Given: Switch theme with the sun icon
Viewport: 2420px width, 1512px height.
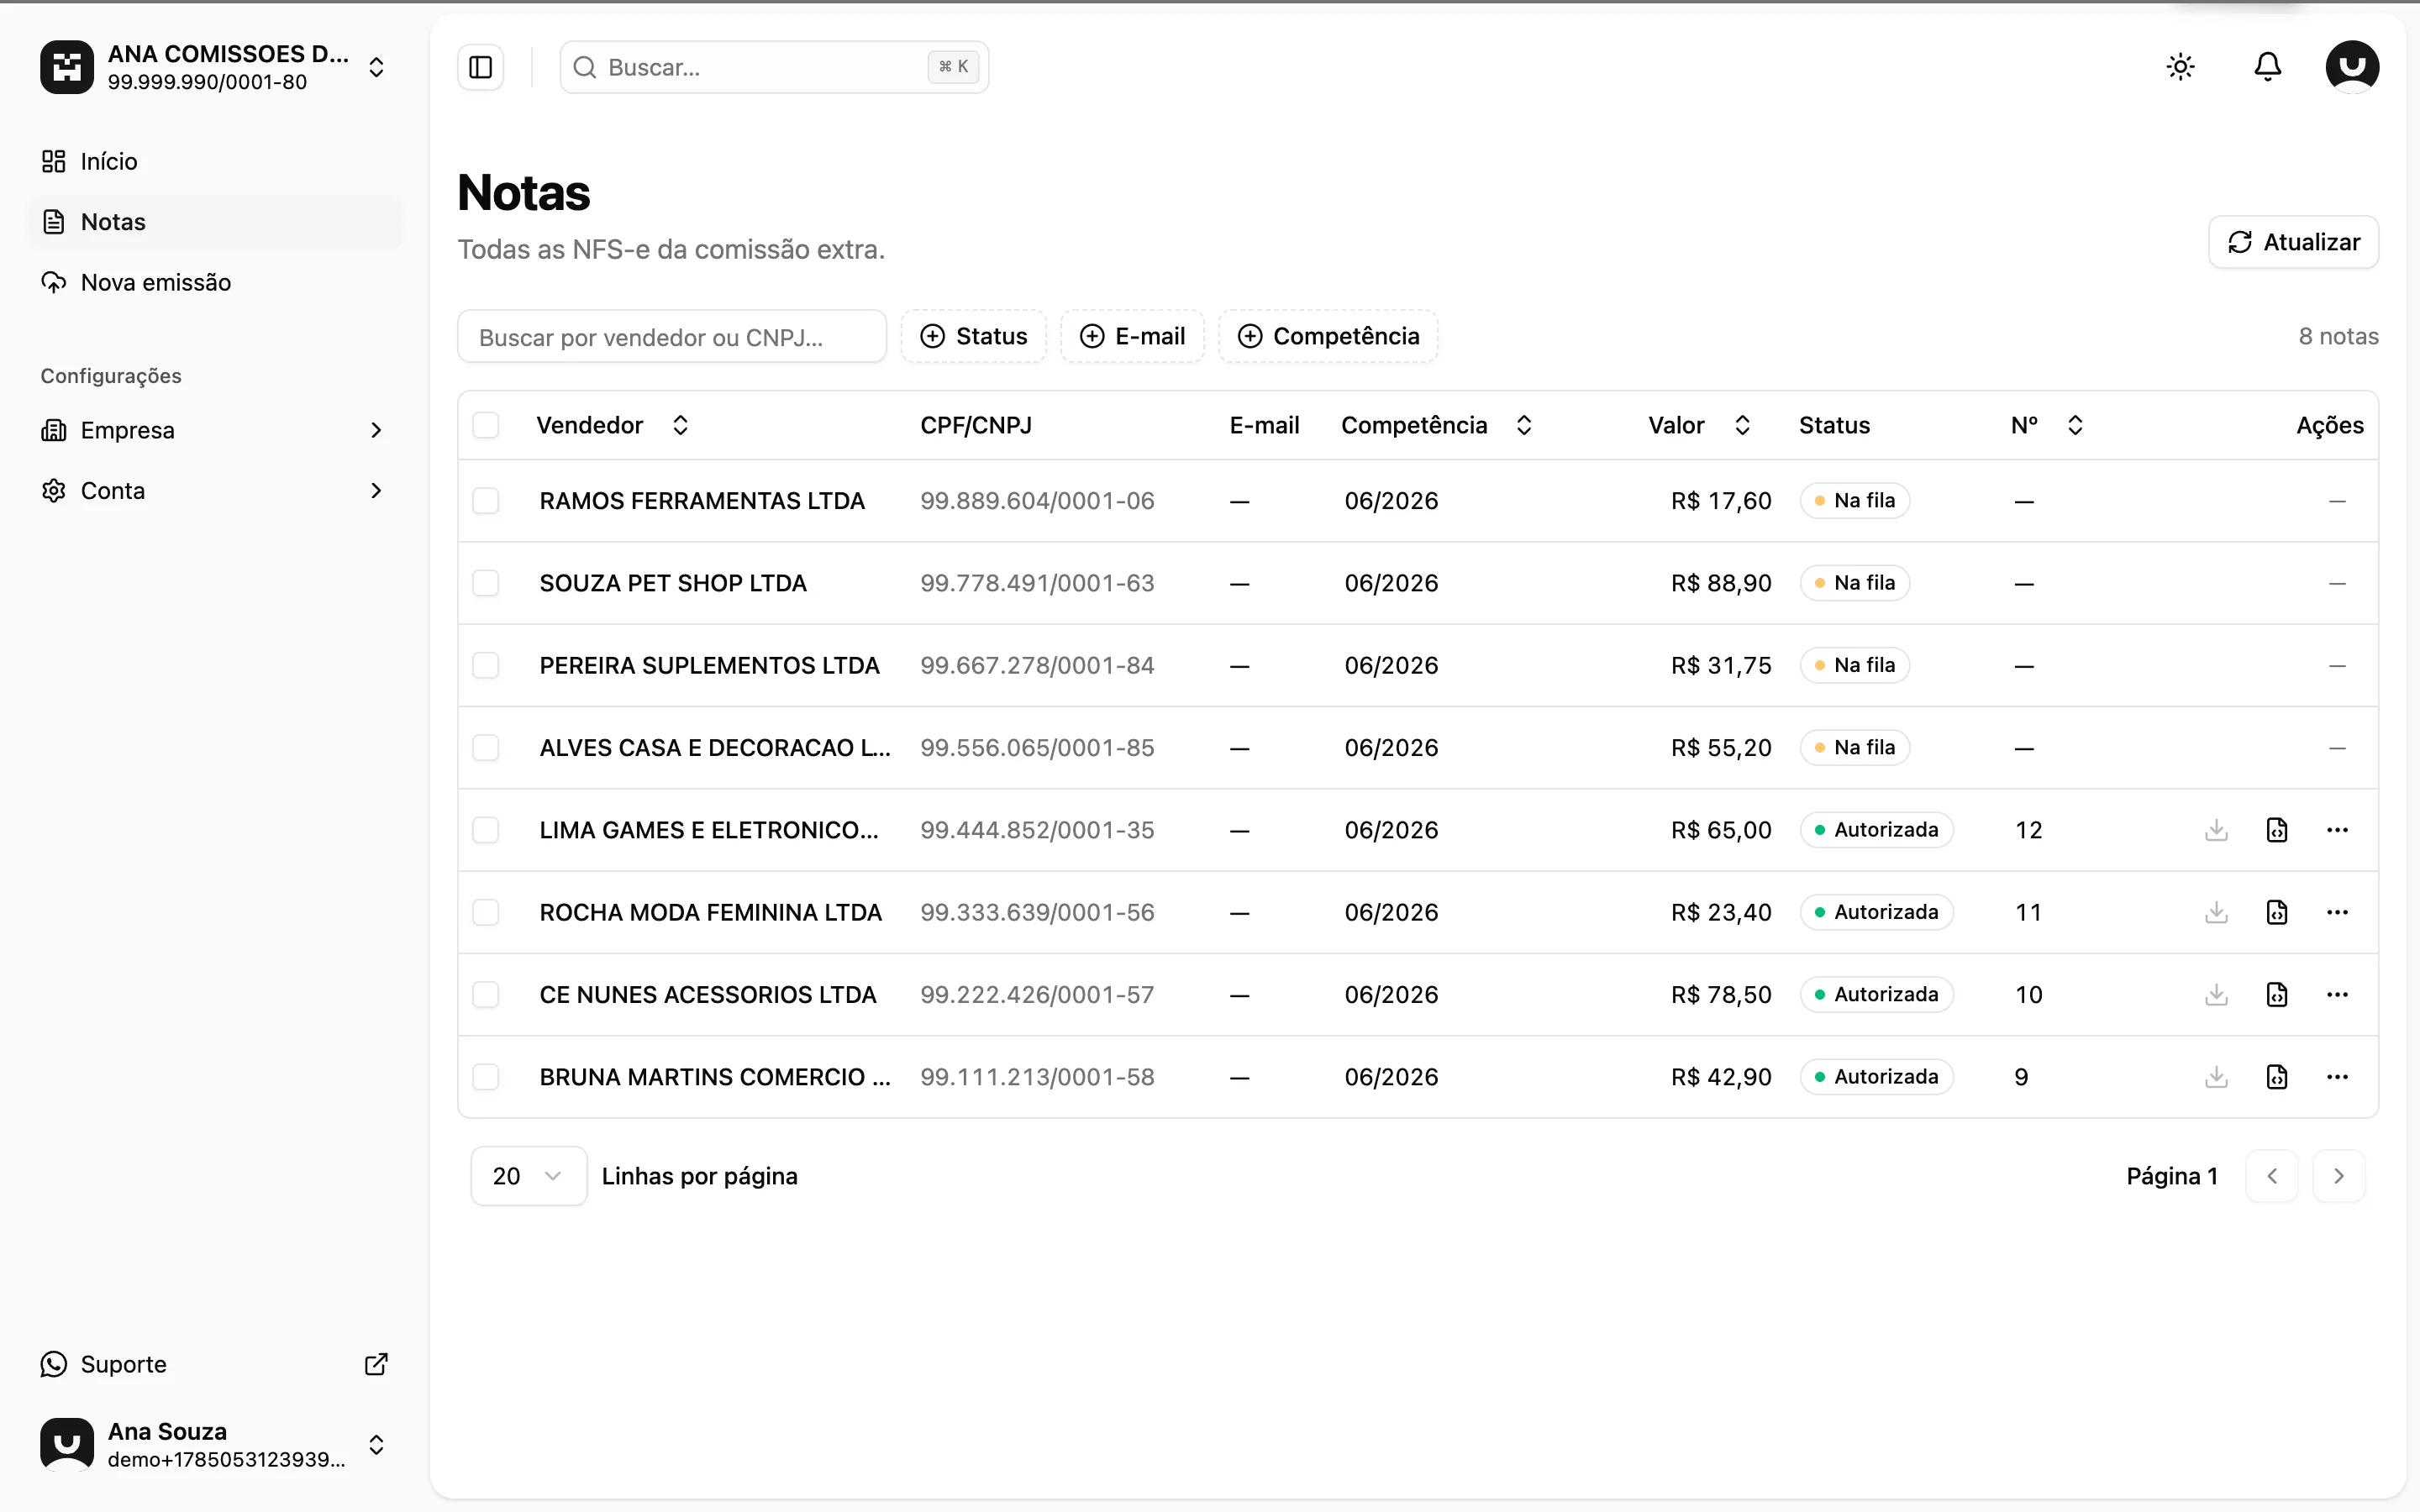Looking at the screenshot, I should (x=2180, y=67).
